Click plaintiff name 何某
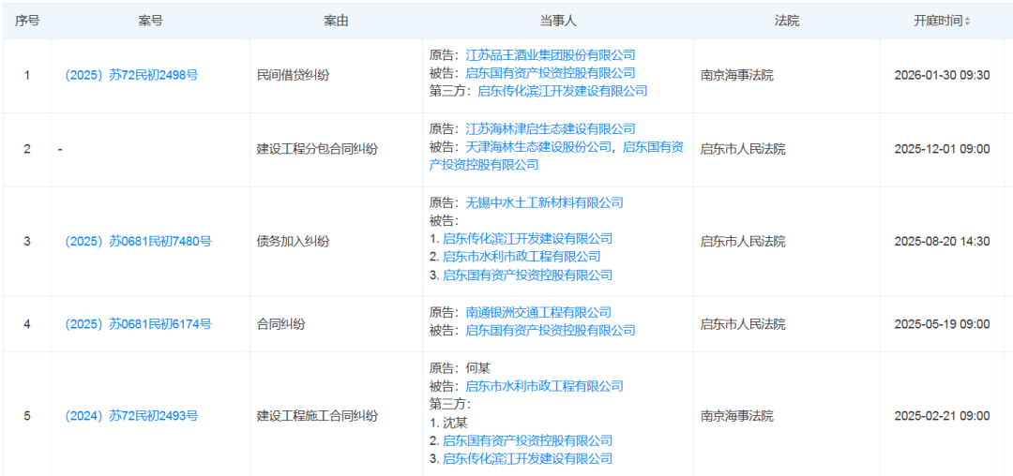The height and width of the screenshot is (476, 1013). pos(478,368)
